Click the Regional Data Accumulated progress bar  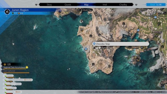click(x=15, y=69)
